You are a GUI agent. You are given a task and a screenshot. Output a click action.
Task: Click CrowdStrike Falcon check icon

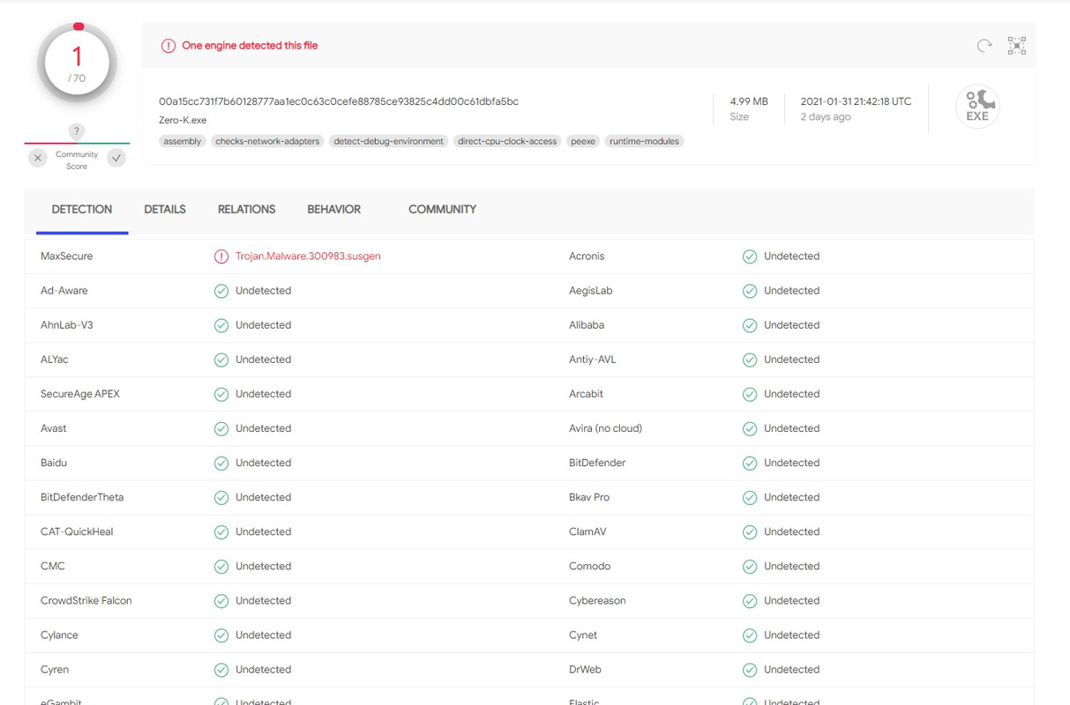click(x=221, y=601)
